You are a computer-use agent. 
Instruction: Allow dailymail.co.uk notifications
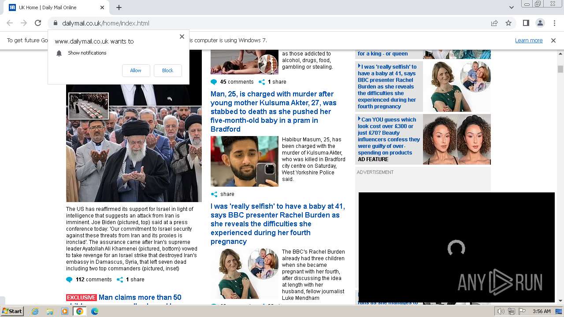(x=136, y=70)
